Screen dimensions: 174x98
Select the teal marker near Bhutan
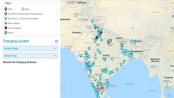pos(135,43)
